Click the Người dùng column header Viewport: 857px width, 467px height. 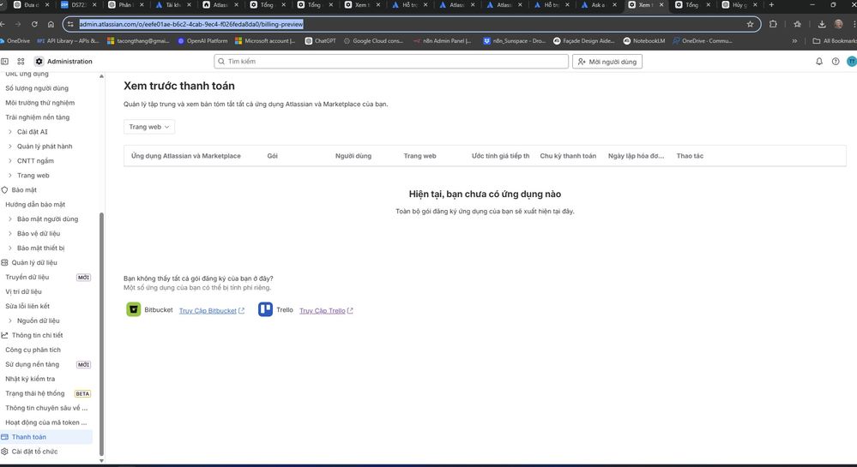point(353,156)
